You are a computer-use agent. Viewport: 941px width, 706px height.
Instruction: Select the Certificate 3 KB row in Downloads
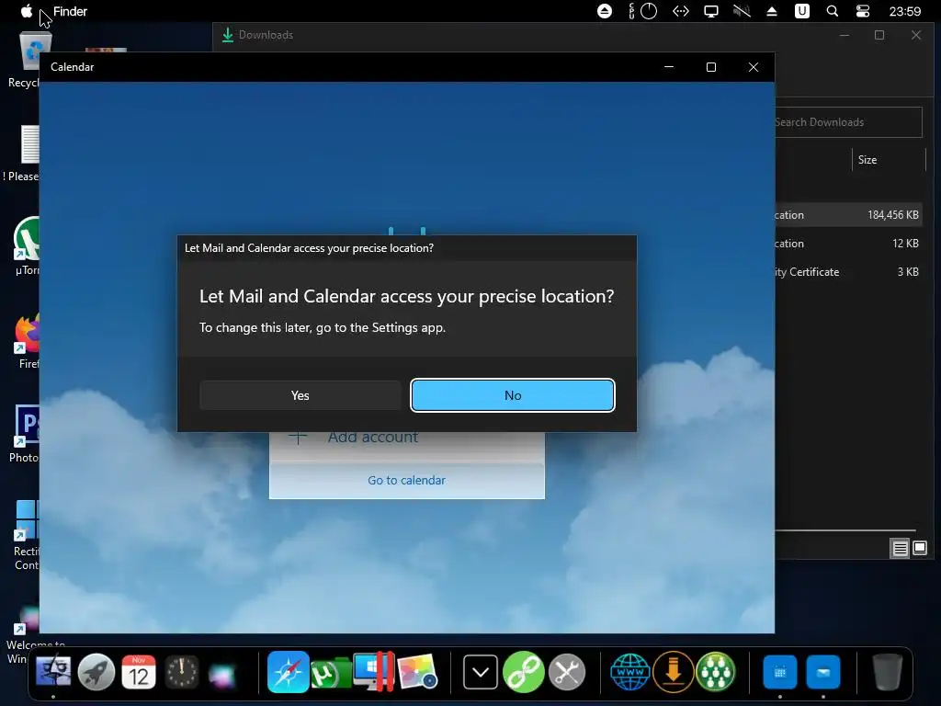coord(847,272)
